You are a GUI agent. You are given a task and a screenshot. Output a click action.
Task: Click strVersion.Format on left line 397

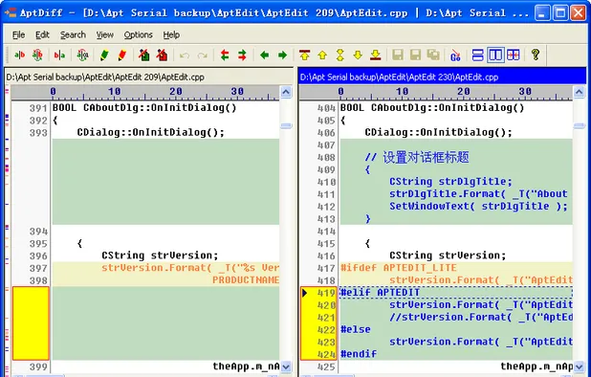190,268
